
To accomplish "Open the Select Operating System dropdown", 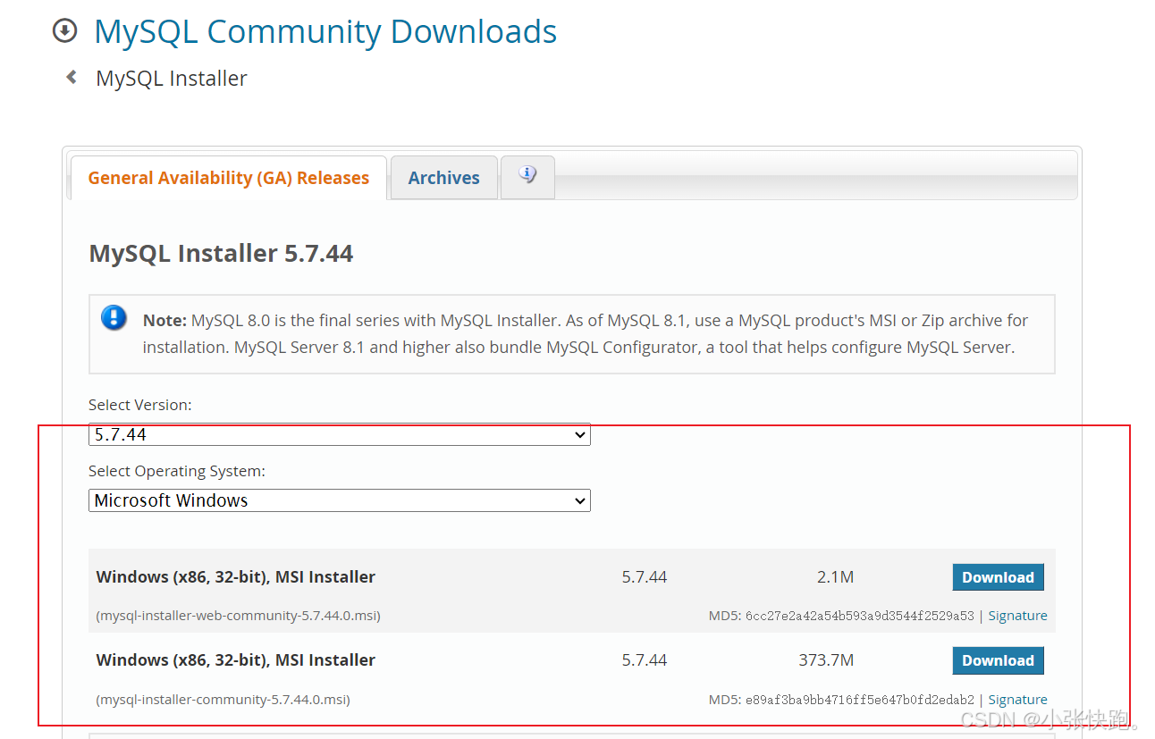I will (x=340, y=500).
